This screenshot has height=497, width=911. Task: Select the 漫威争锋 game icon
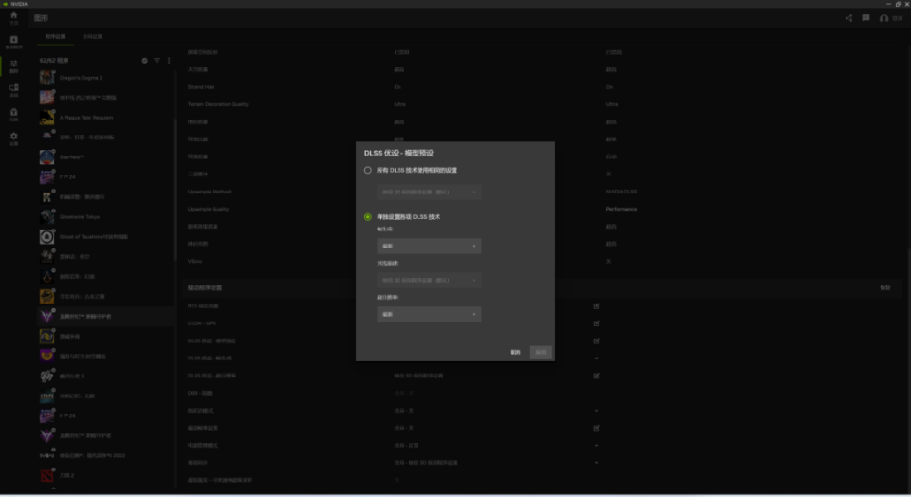[x=47, y=336]
